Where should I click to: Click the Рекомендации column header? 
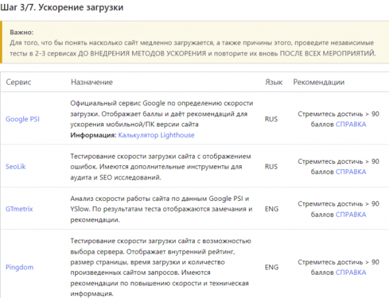point(319,82)
